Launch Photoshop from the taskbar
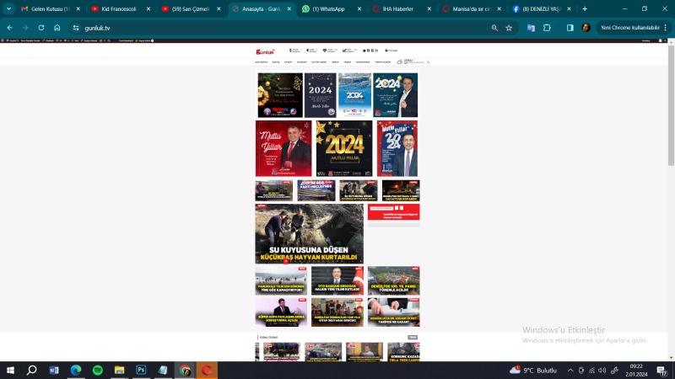This screenshot has height=379, width=675. coord(141,370)
